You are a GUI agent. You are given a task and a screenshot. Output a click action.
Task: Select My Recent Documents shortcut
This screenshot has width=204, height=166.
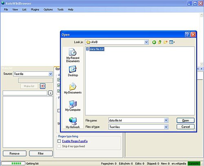(x=73, y=55)
